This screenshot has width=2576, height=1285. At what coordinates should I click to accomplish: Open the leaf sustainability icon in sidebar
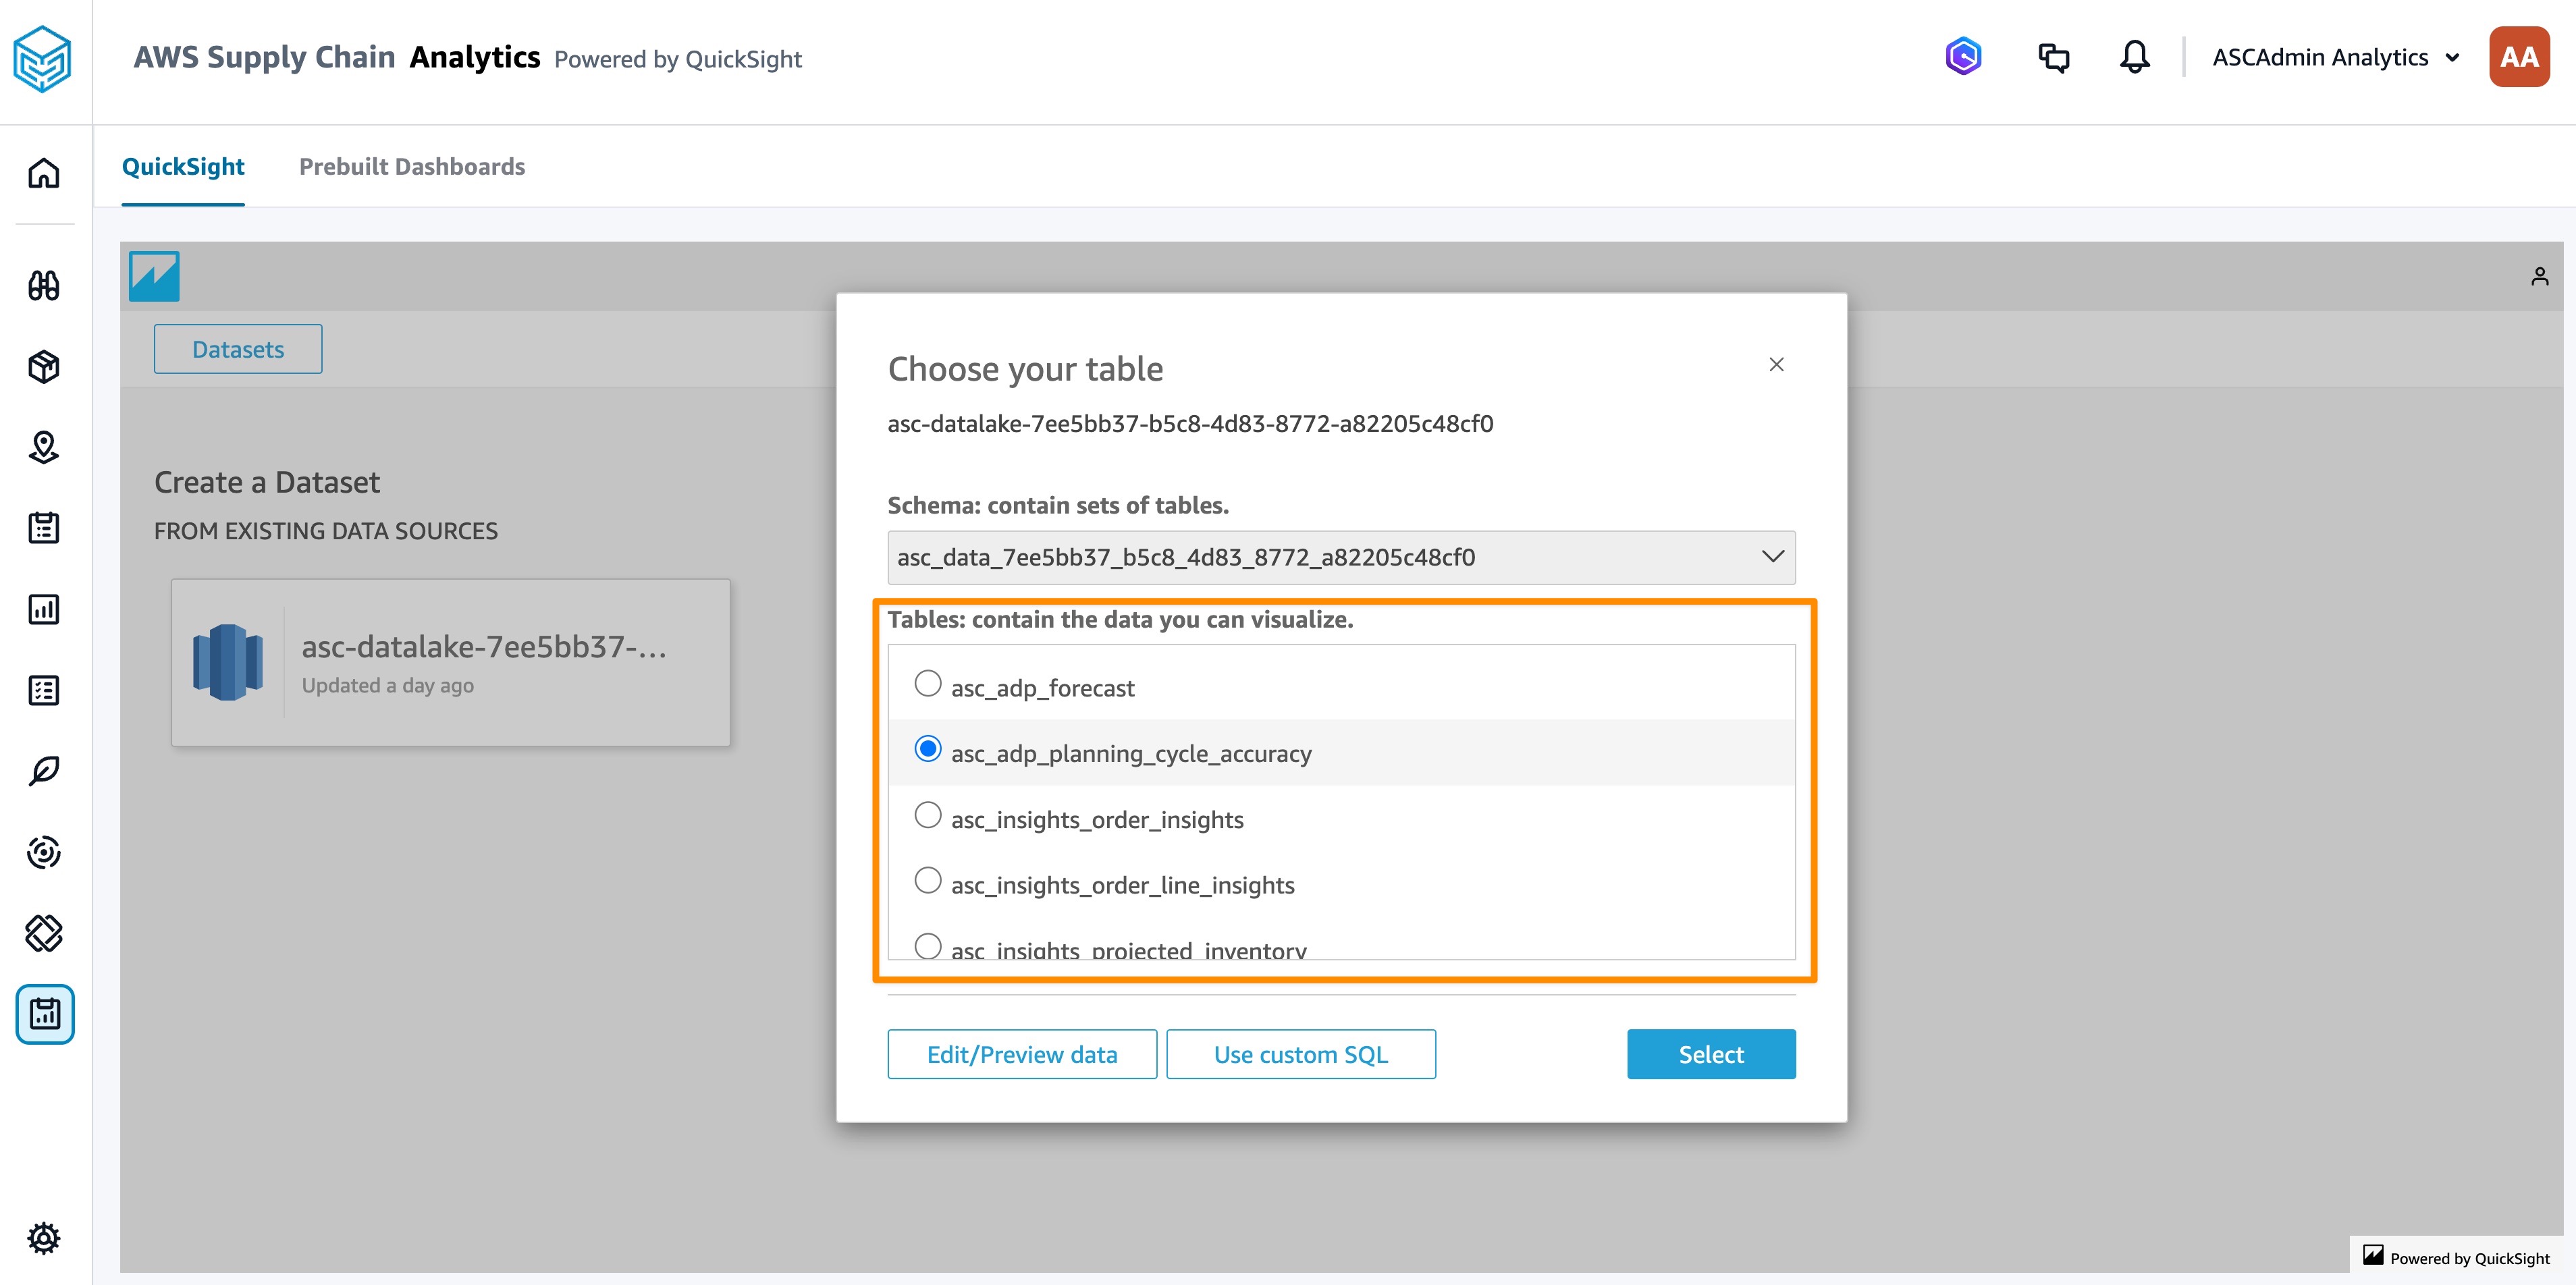tap(44, 771)
